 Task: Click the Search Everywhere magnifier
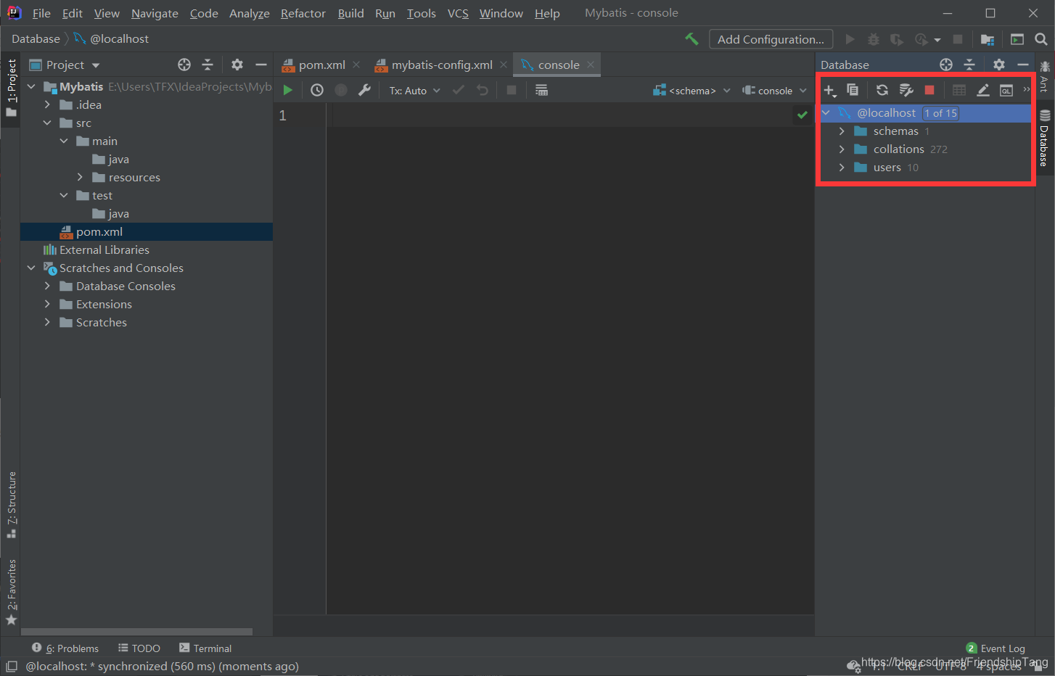1041,39
